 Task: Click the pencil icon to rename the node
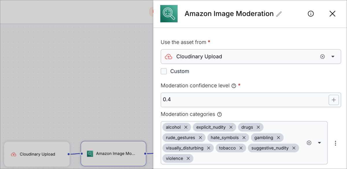pyautogui.click(x=279, y=14)
